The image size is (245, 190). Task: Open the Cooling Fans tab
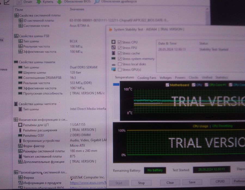147,78
